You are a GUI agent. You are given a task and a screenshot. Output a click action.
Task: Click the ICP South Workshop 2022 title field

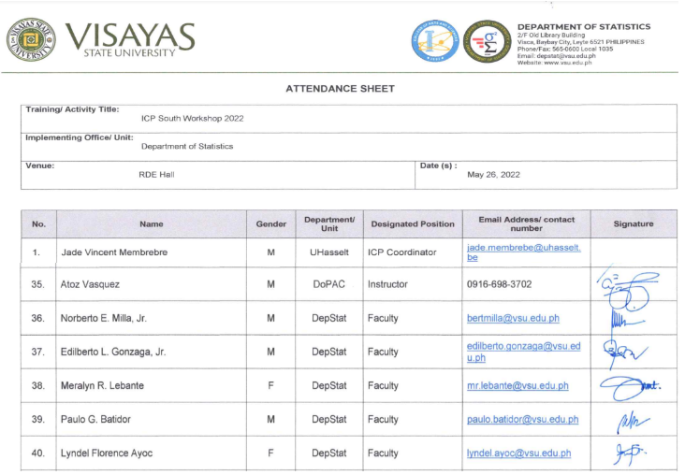coord(193,119)
